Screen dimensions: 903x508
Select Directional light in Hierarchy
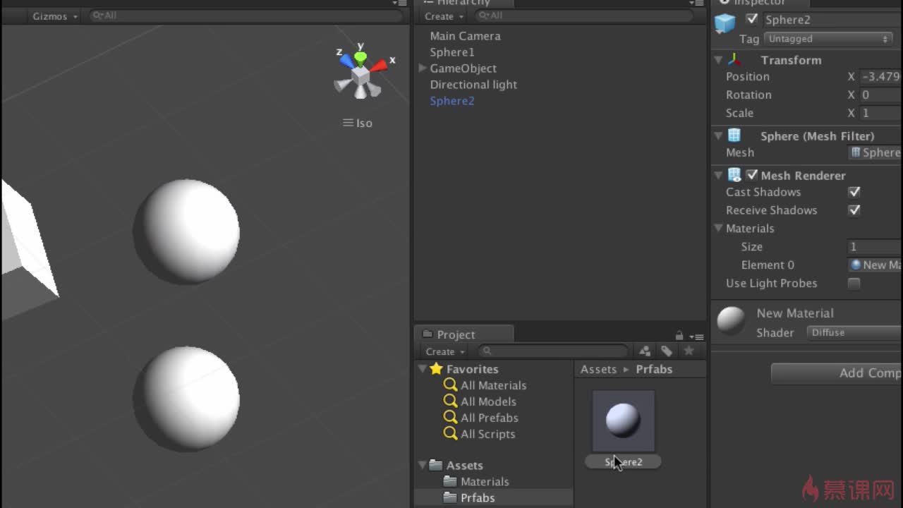[473, 85]
